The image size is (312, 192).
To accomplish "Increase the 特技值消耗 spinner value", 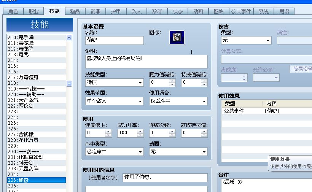I will coord(204,81).
